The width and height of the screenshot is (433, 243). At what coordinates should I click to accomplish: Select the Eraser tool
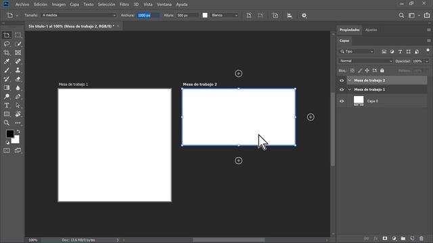pos(18,79)
